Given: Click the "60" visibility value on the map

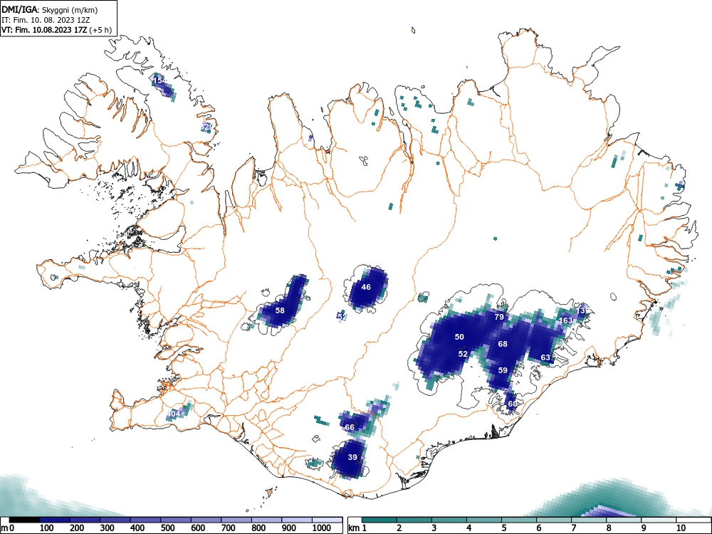Looking at the screenshot, I should tap(512, 404).
